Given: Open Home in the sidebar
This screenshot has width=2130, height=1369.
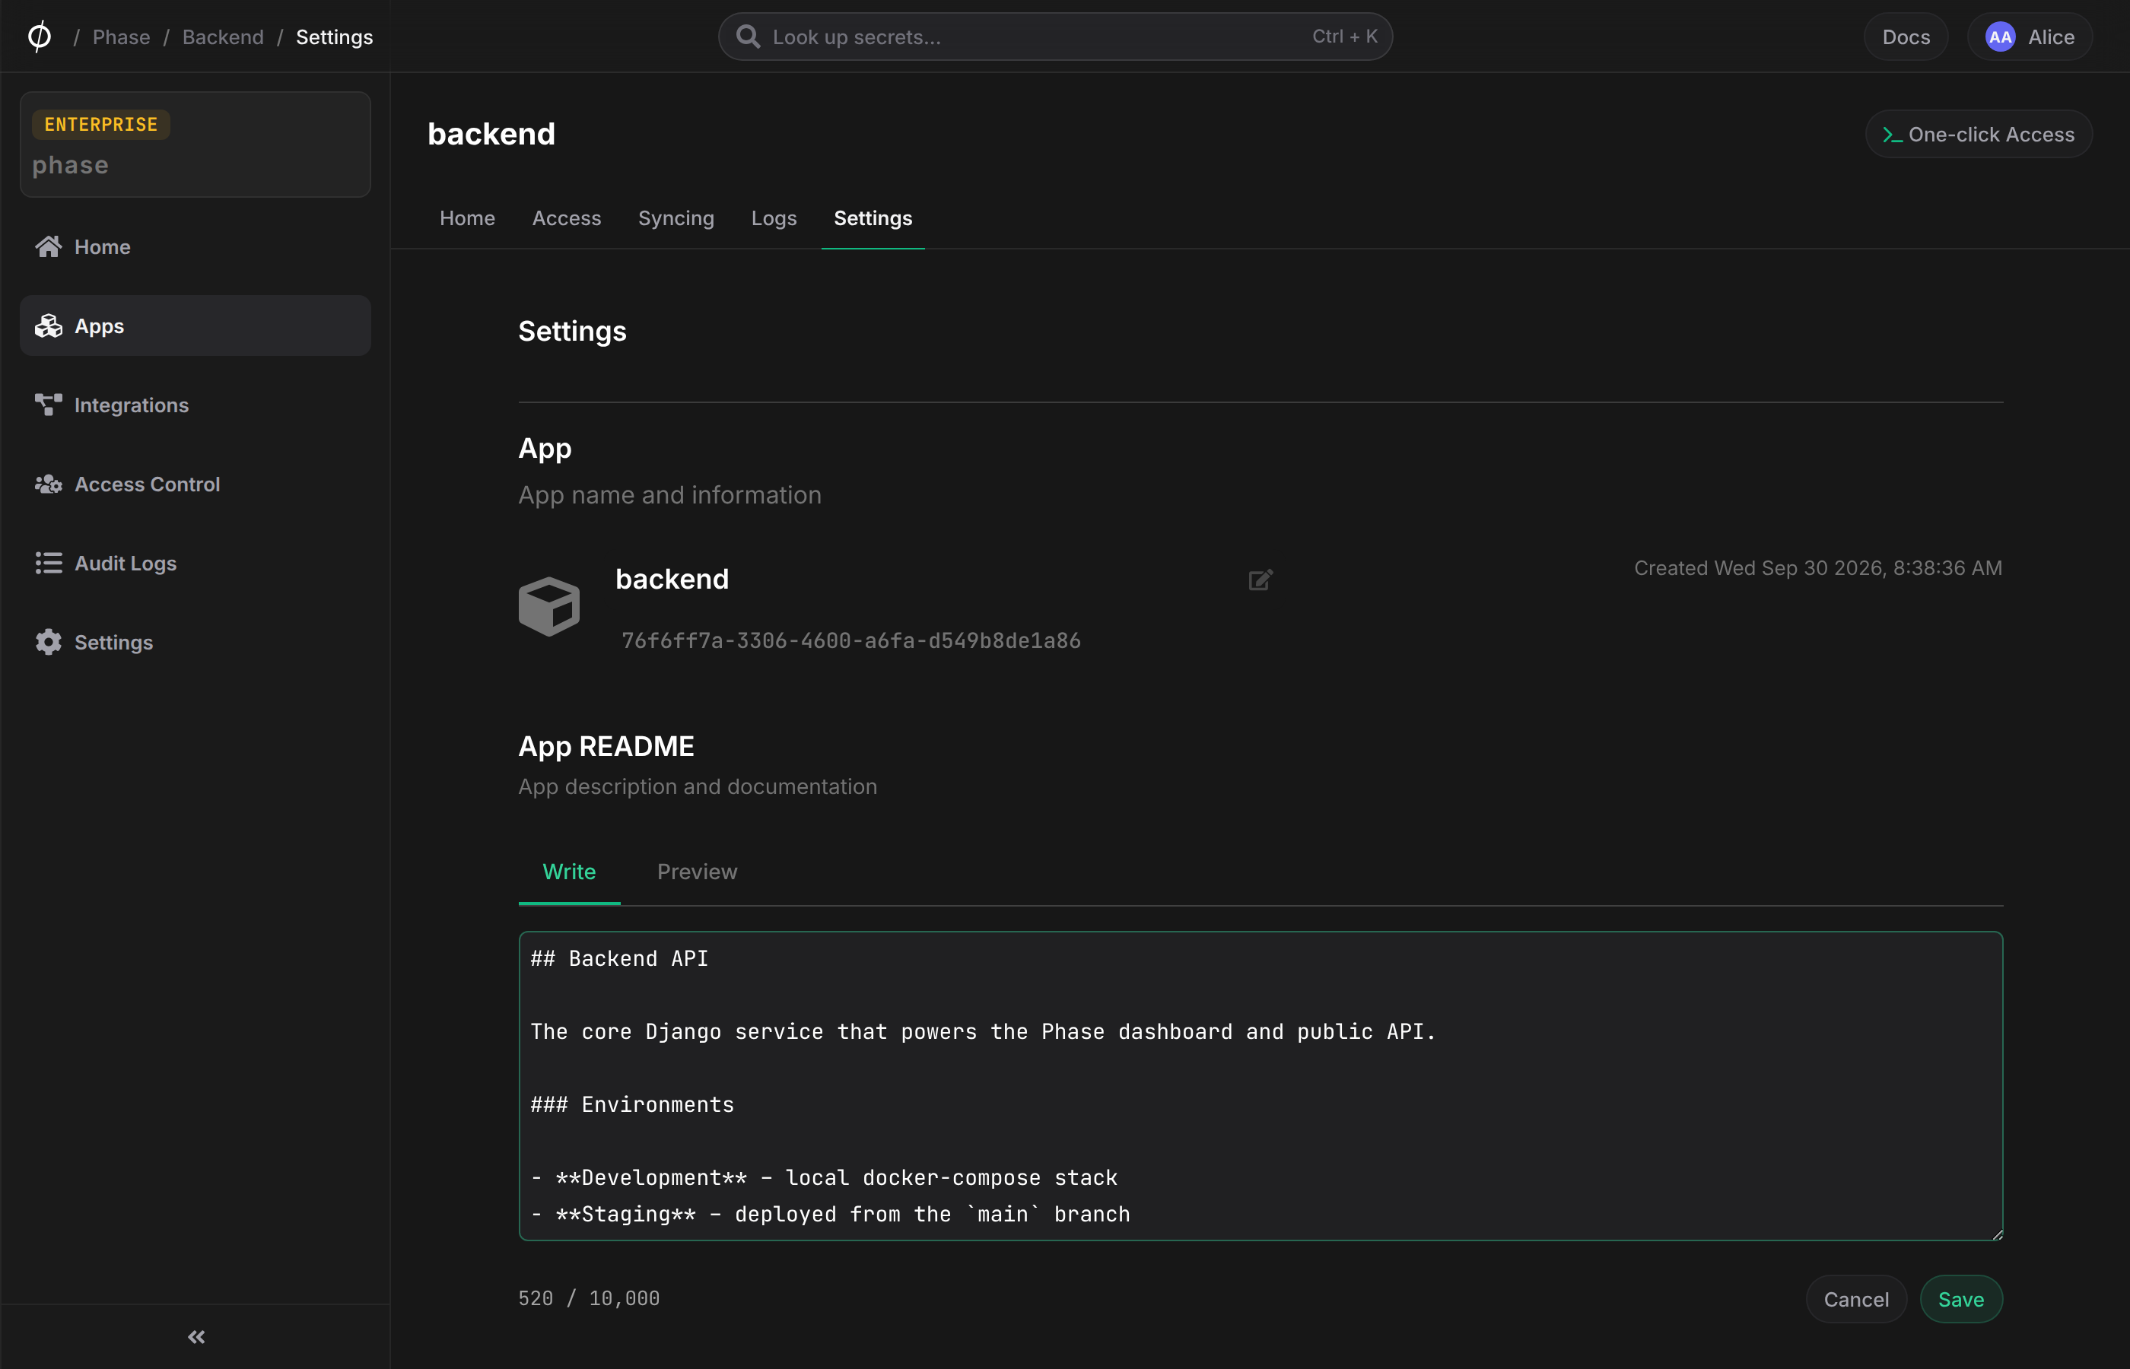Looking at the screenshot, I should coord(195,246).
